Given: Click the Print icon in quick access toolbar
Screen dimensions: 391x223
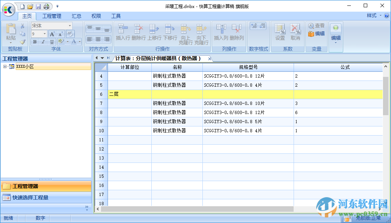Looking at the screenshot, I should click(46, 6).
